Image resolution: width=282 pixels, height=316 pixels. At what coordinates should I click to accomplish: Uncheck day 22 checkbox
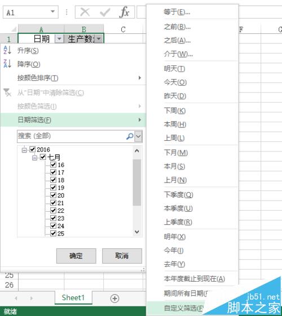click(53, 211)
